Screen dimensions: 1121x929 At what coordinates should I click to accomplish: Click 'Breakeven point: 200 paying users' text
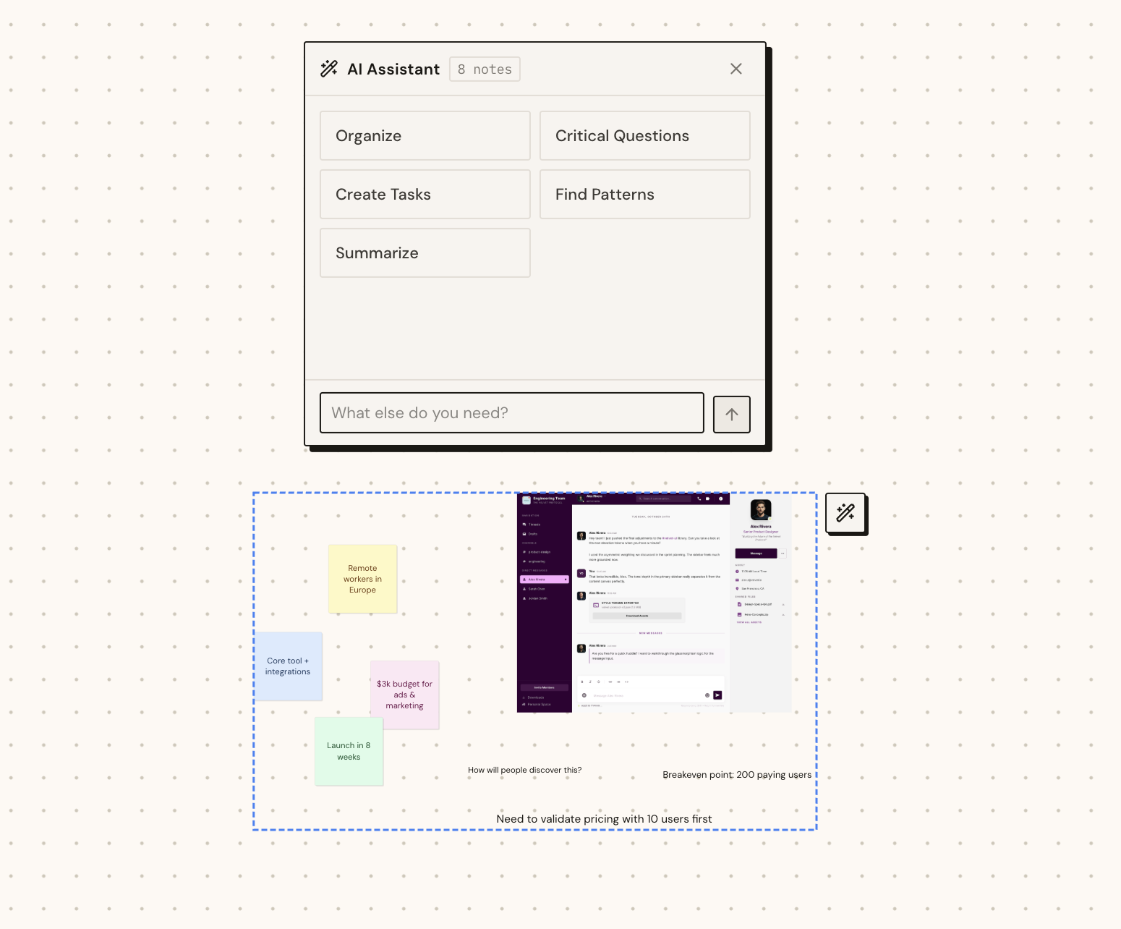tap(737, 775)
